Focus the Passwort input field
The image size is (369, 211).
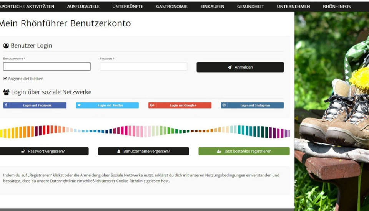pyautogui.click(x=143, y=66)
